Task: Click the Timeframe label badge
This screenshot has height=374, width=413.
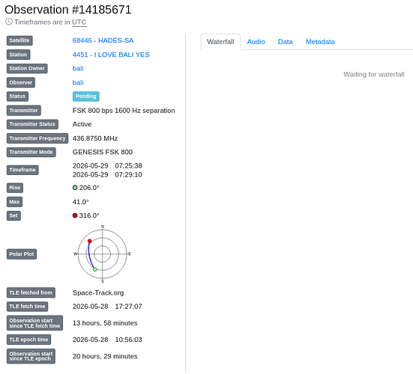Action: coord(22,170)
